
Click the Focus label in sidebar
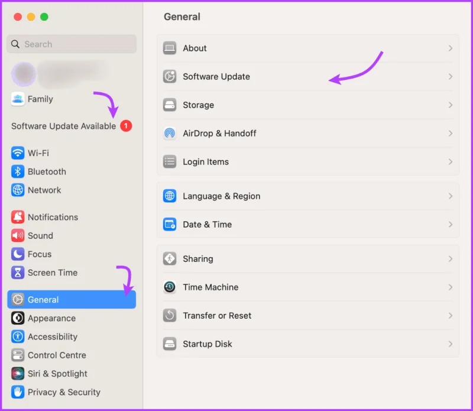click(40, 254)
